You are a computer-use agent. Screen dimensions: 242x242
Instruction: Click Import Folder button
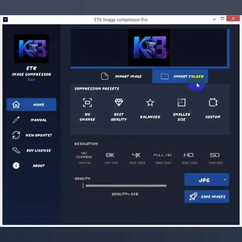pos(180,76)
